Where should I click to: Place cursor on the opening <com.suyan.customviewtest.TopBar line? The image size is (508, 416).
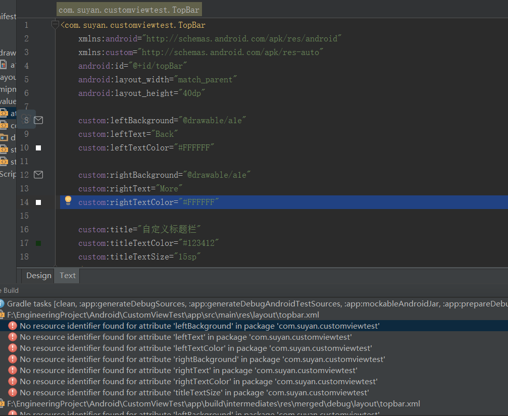(x=133, y=25)
